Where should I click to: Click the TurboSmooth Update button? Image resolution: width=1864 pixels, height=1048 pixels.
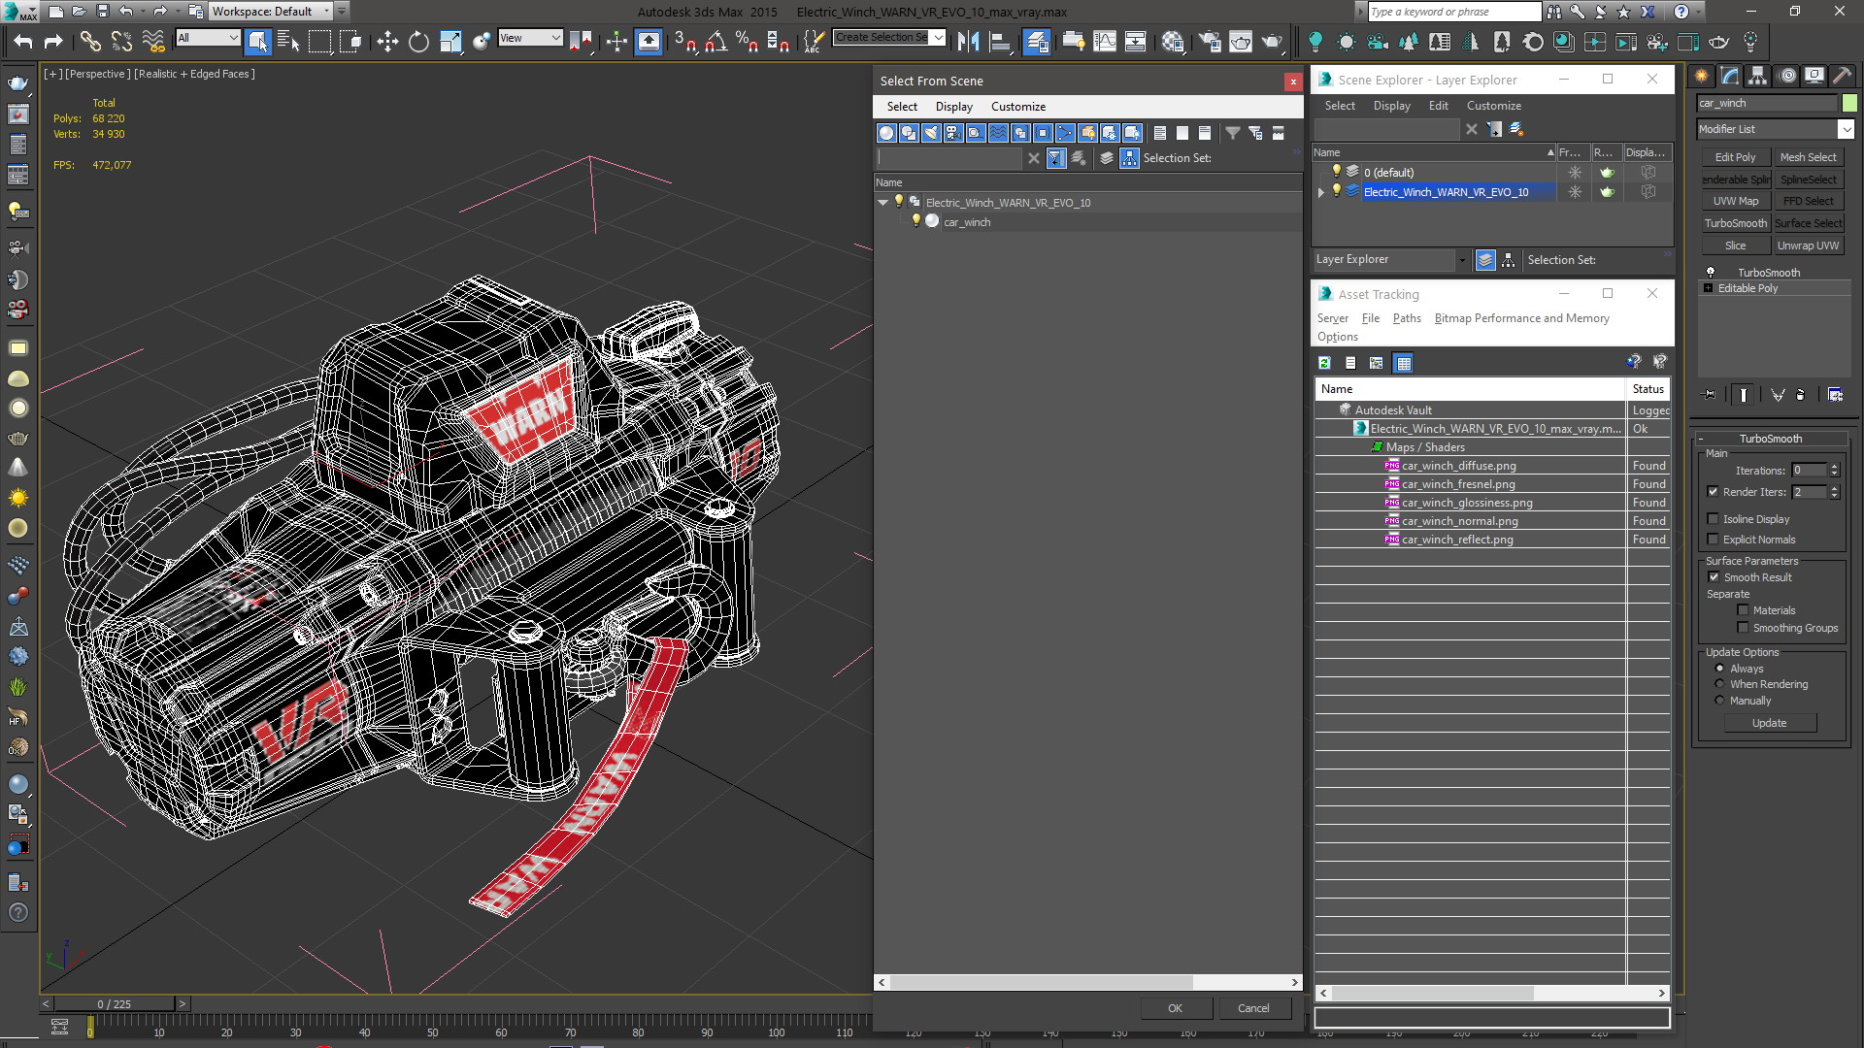click(x=1769, y=723)
